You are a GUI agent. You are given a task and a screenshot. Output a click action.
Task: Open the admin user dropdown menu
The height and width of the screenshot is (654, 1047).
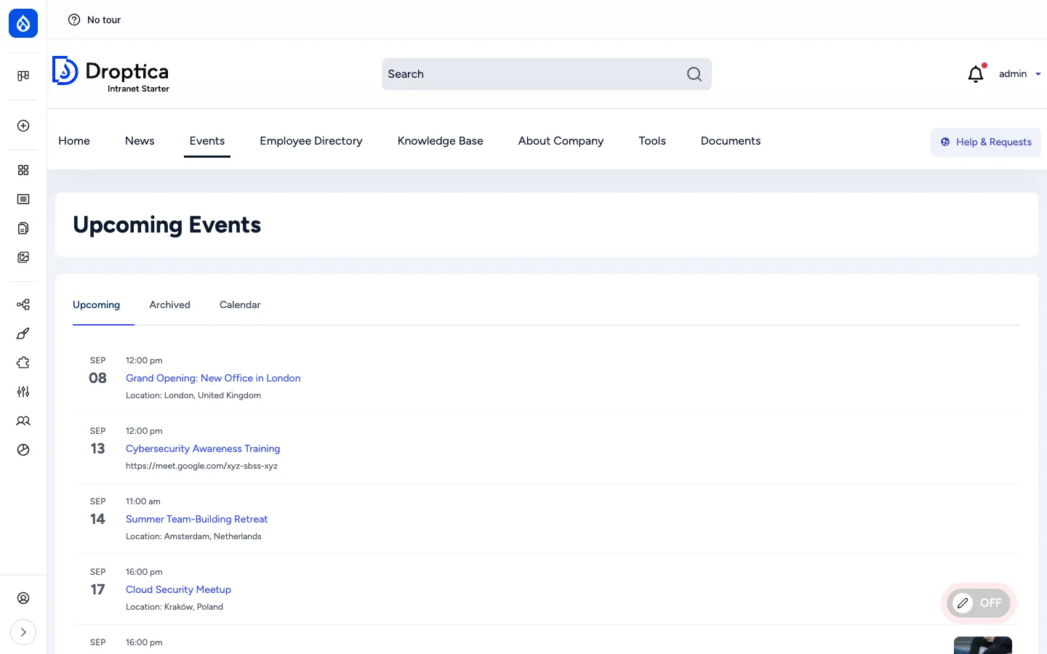coord(1019,74)
